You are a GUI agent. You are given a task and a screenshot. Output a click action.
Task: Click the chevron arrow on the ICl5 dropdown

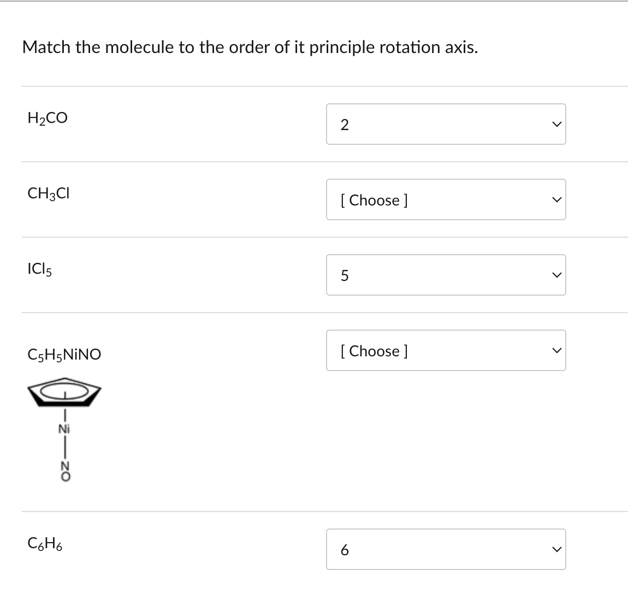(556, 275)
